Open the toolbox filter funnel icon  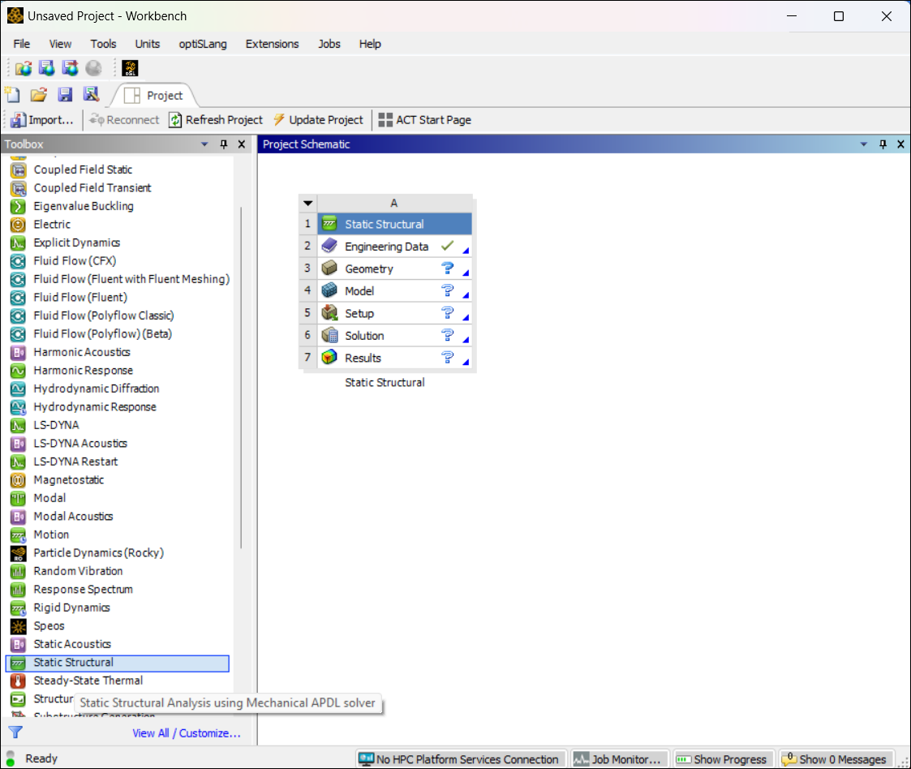(15, 732)
